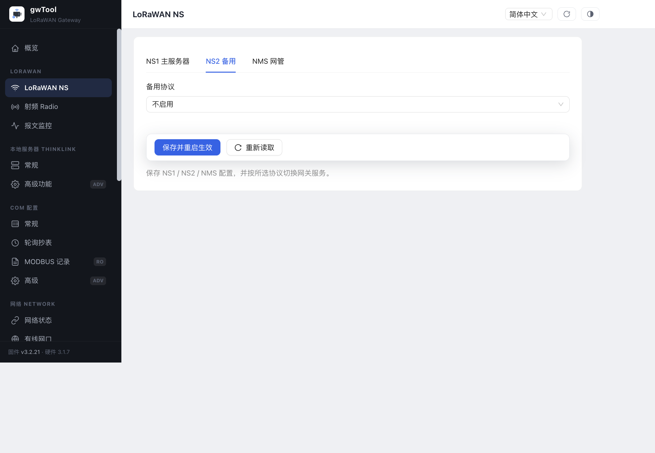
Task: Open 射频 Radio menu item
Action: [x=58, y=107]
